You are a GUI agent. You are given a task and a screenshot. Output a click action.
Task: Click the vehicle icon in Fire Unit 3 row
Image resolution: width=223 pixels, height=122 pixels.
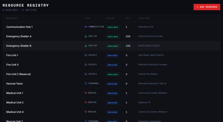(x=86, y=64)
